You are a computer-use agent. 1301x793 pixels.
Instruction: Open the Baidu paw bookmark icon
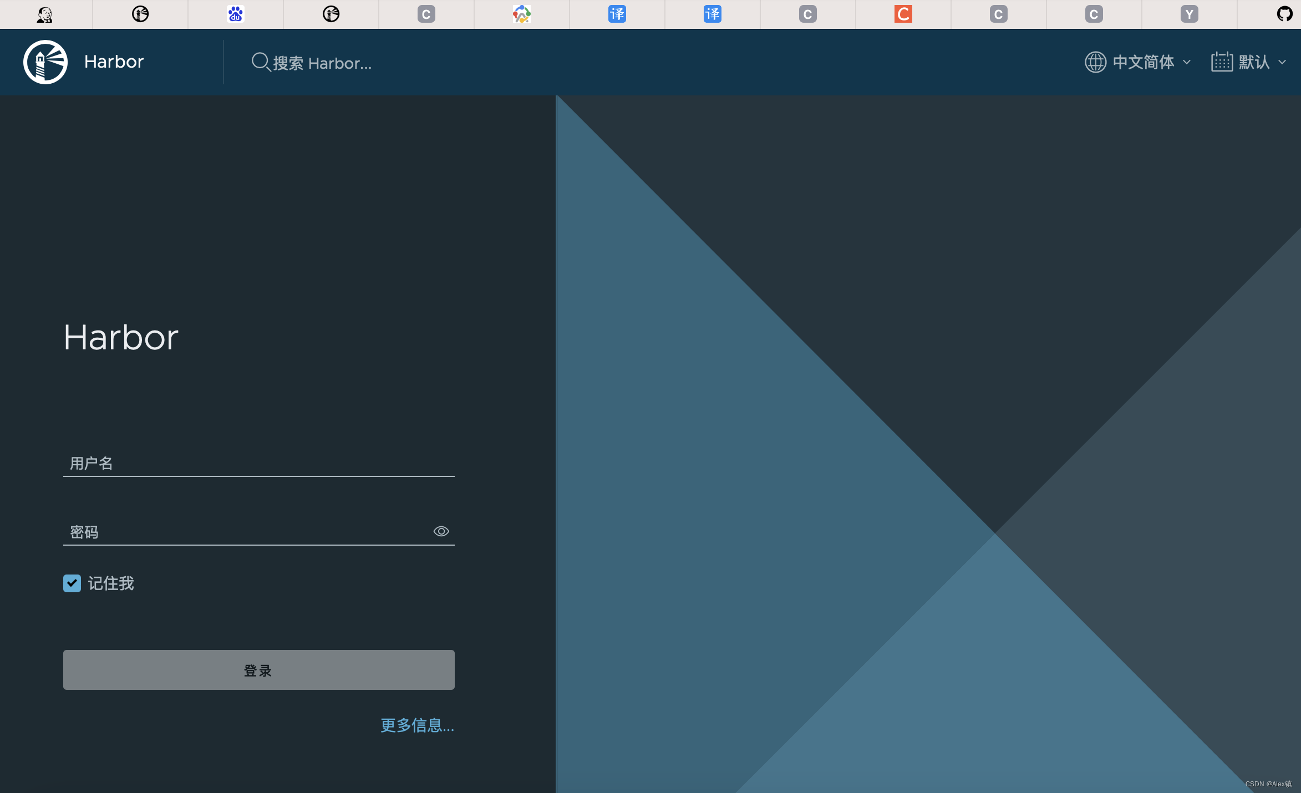pyautogui.click(x=236, y=14)
